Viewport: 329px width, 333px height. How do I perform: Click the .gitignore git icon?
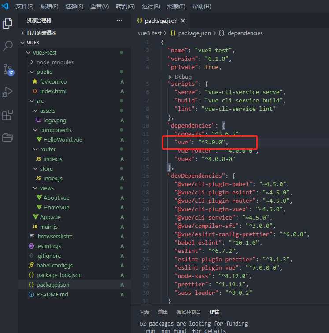click(x=31, y=256)
